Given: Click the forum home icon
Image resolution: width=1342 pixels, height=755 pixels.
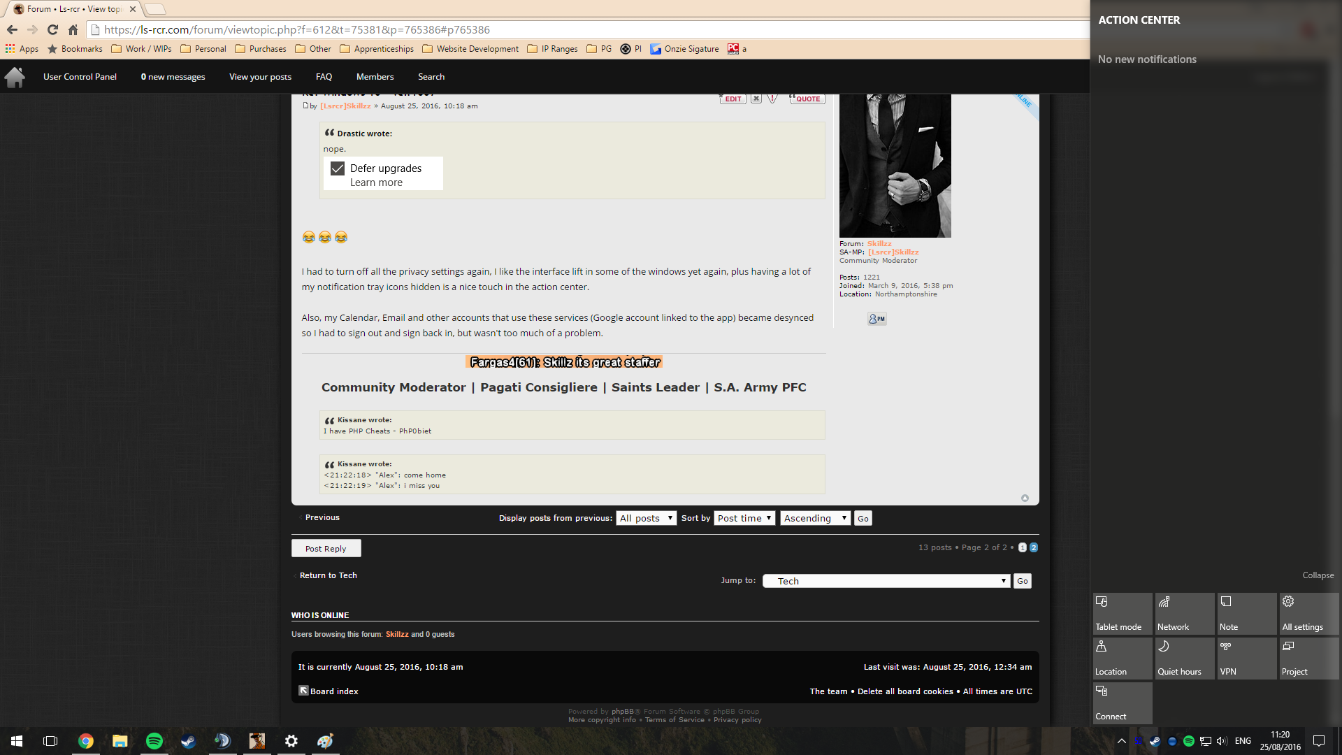Looking at the screenshot, I should coord(15,77).
